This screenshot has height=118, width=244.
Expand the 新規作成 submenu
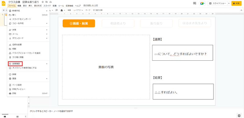coord(28,11)
